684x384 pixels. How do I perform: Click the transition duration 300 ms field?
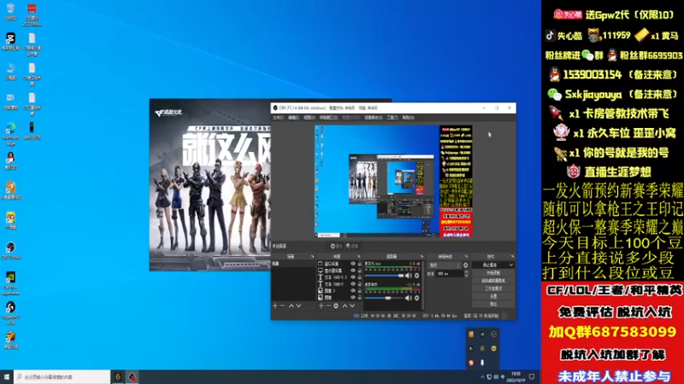(x=451, y=274)
